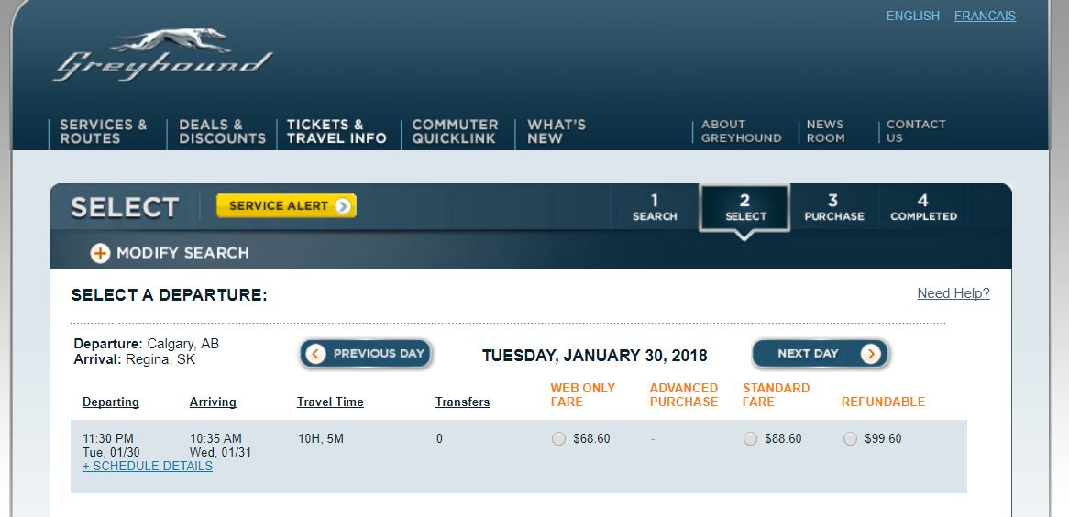This screenshot has width=1069, height=517.
Task: Open the Commuter Quicklink menu
Action: [455, 131]
